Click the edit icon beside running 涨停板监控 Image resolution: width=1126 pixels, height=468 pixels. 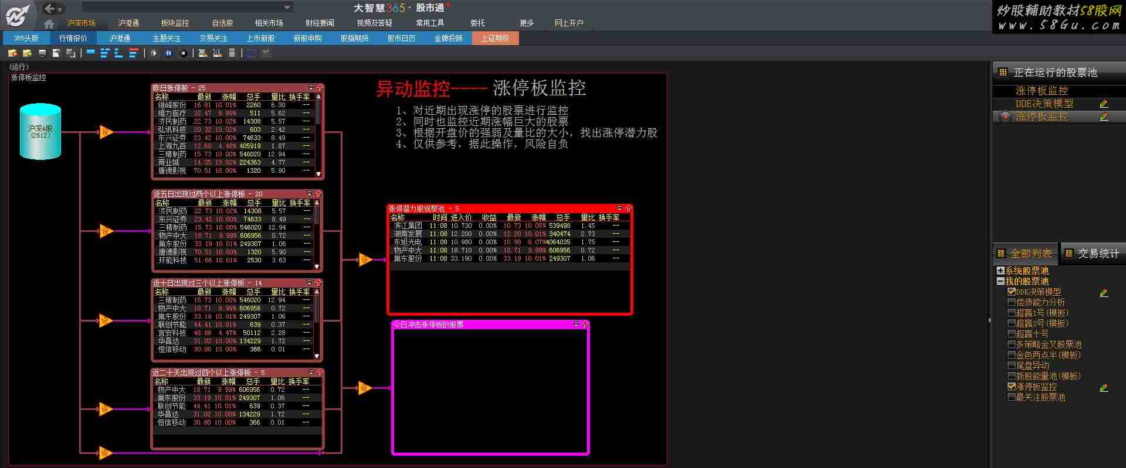coord(1104,117)
